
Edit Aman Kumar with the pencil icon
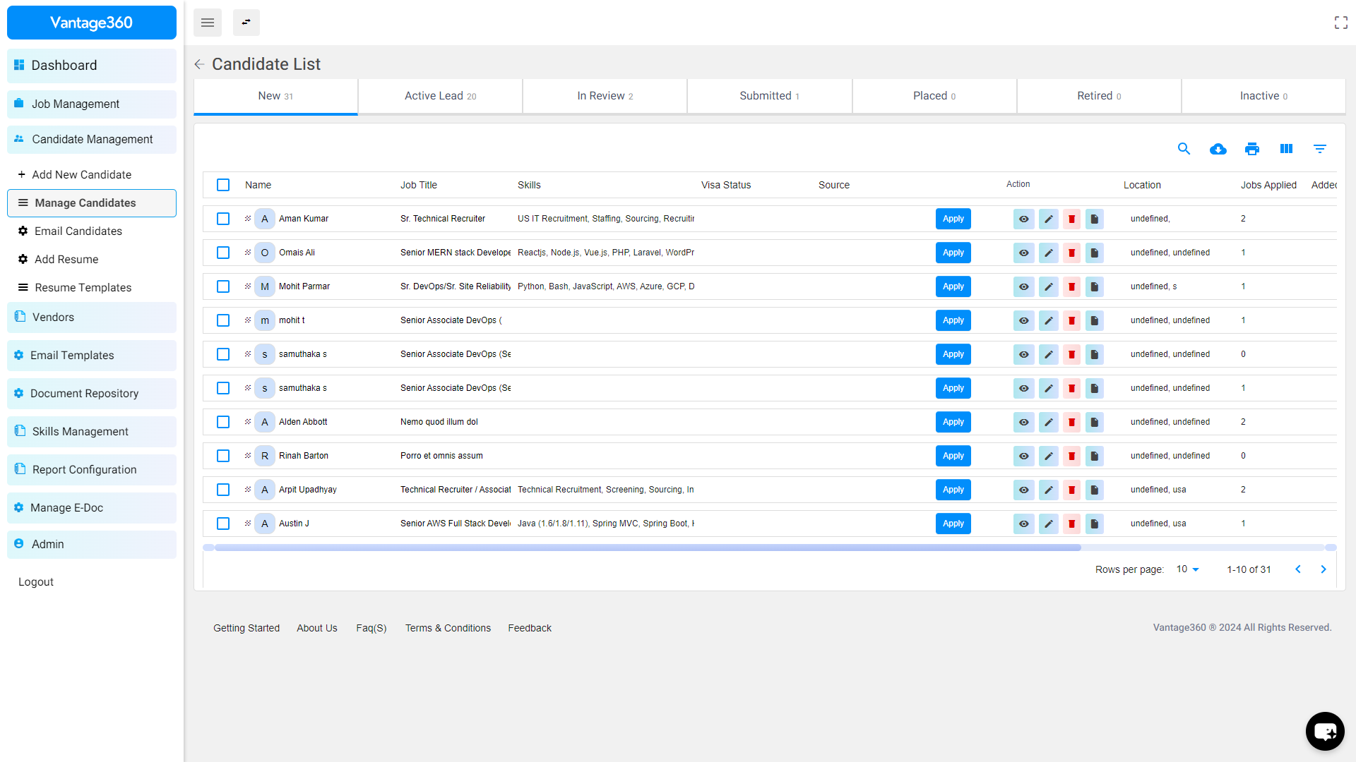[1049, 219]
